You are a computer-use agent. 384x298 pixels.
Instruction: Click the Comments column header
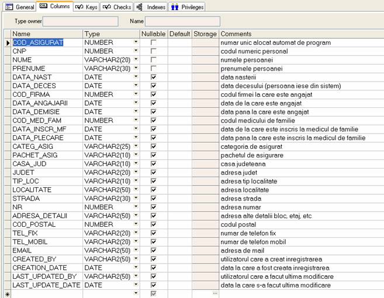click(301, 34)
